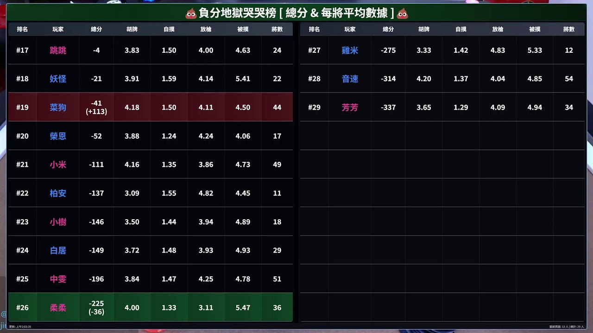Click rank cell #18
The width and height of the screenshot is (593, 333).
tap(22, 79)
